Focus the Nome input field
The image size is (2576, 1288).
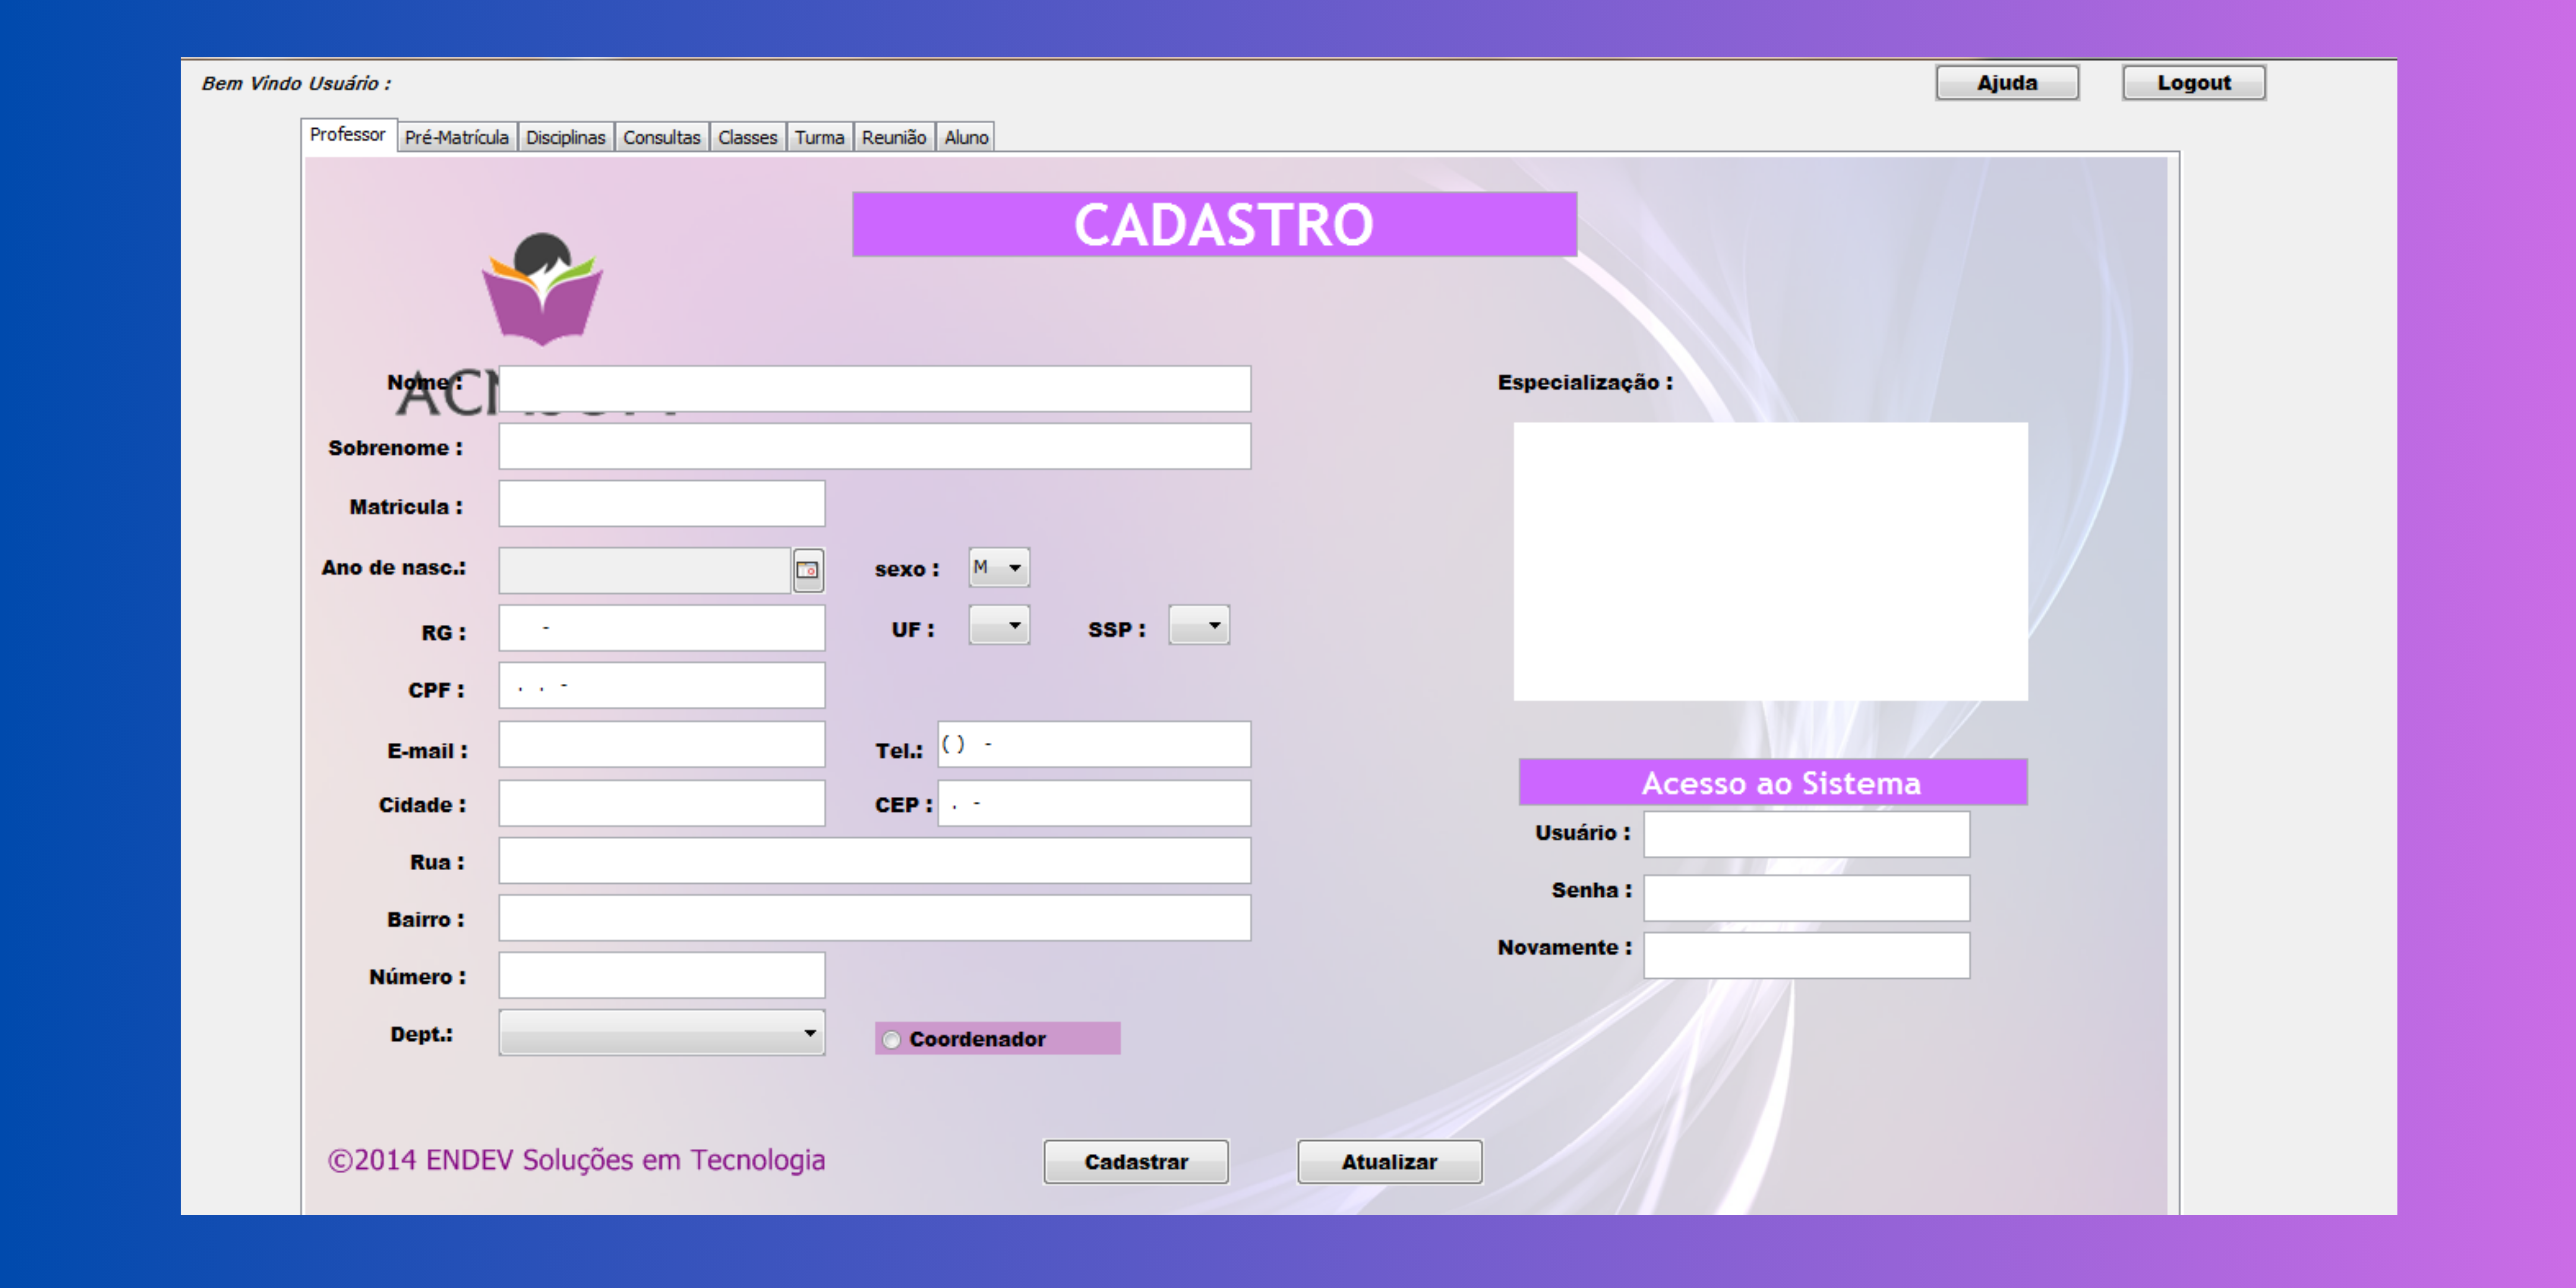point(875,389)
